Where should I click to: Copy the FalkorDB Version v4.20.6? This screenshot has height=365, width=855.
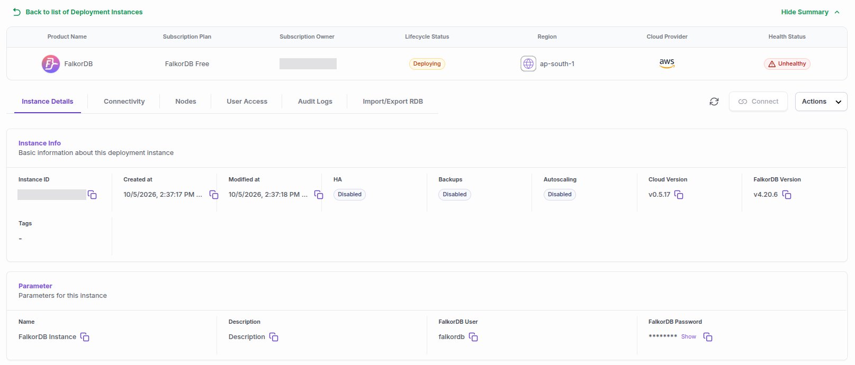(787, 195)
